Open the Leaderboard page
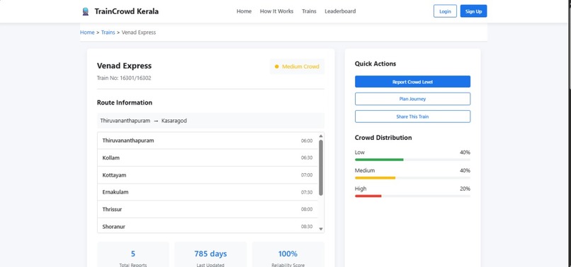This screenshot has height=267, width=571. click(340, 11)
